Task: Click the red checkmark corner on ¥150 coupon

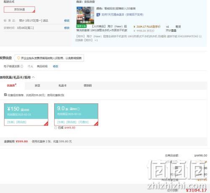Action: point(46,124)
